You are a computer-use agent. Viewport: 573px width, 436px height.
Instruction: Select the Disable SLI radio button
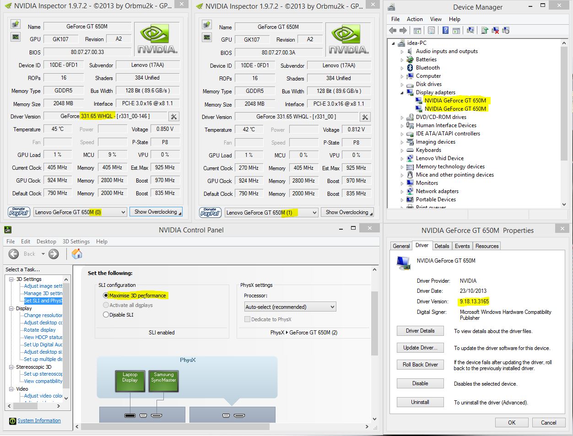pyautogui.click(x=106, y=315)
